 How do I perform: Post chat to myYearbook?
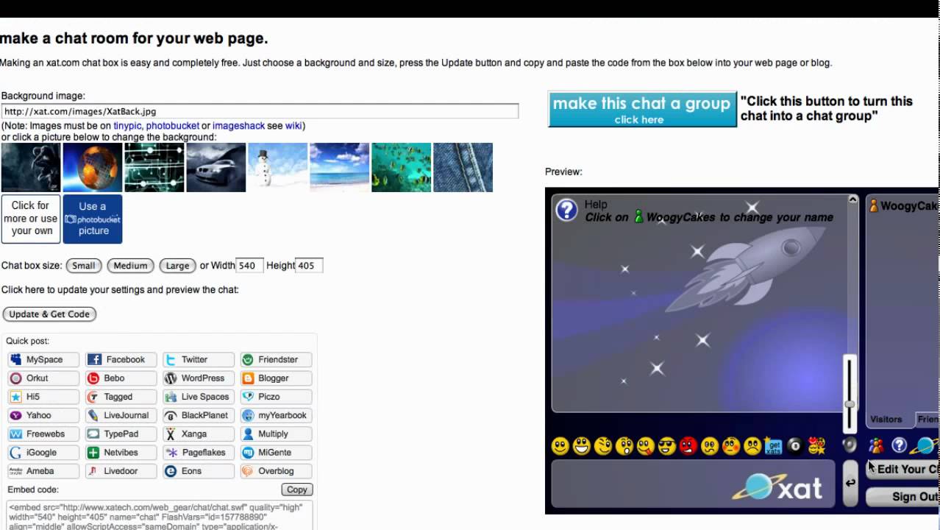pyautogui.click(x=277, y=415)
